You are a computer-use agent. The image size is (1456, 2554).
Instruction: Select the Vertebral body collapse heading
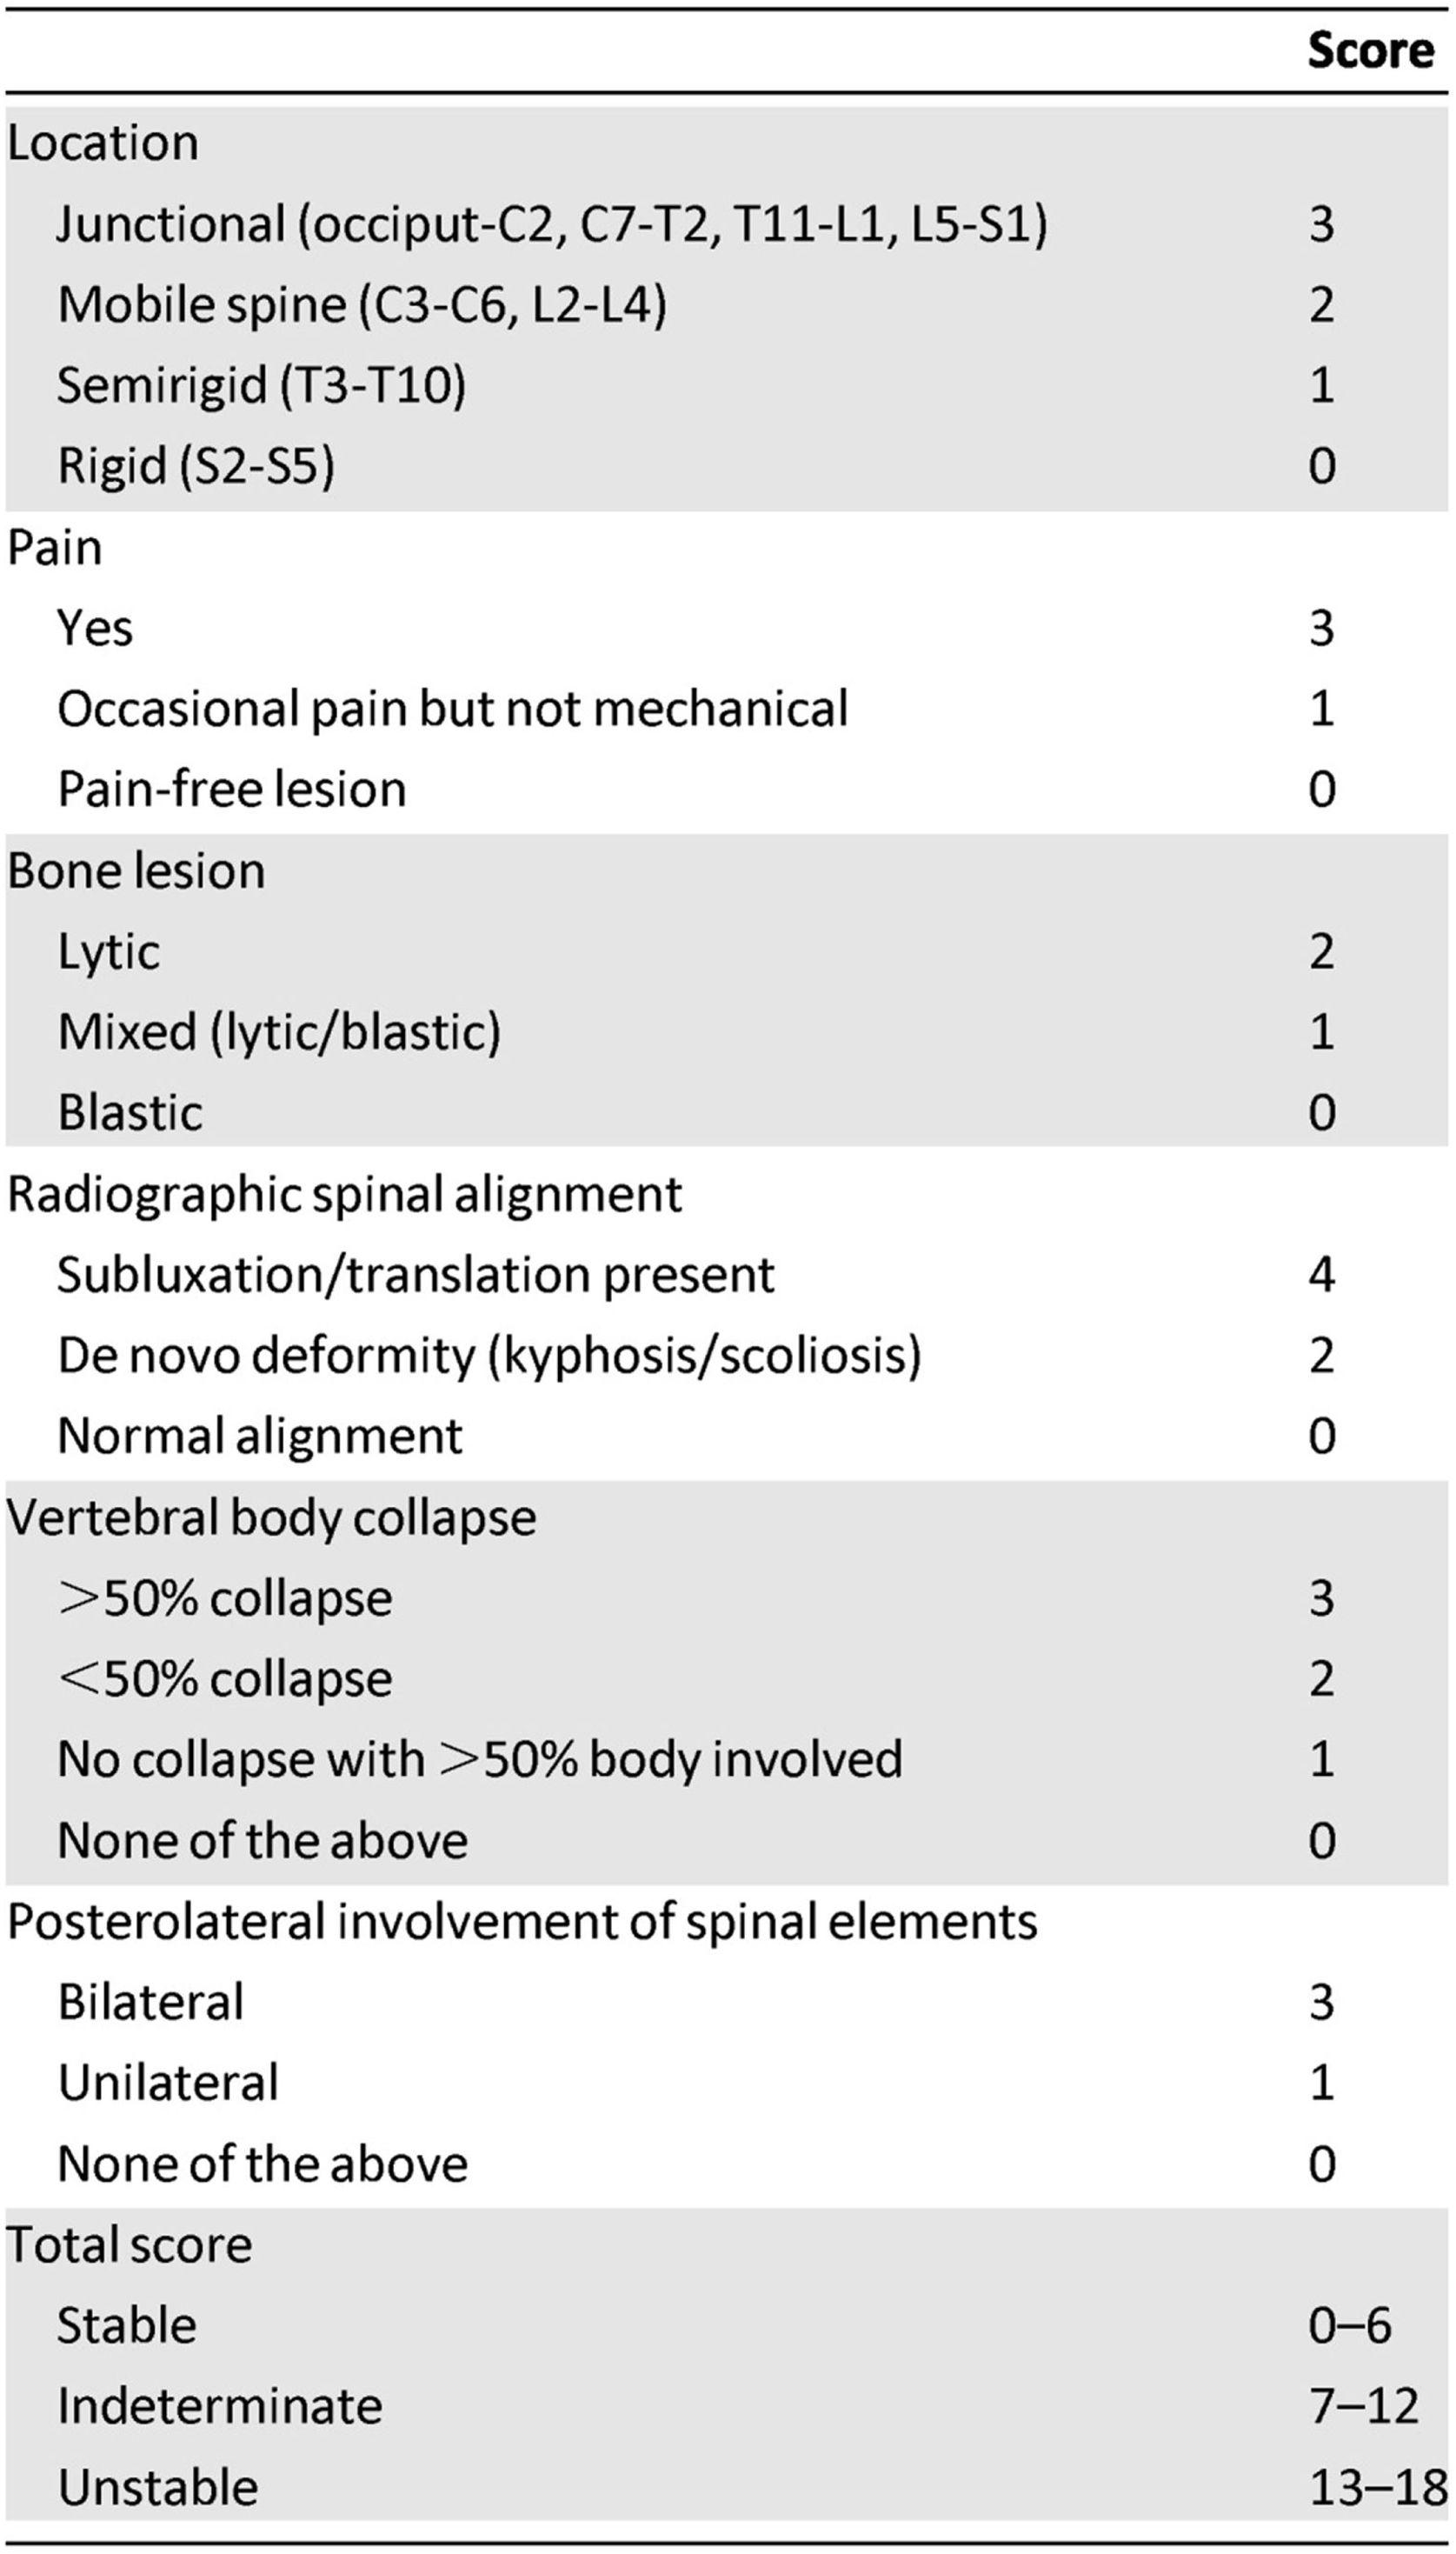point(272,1518)
